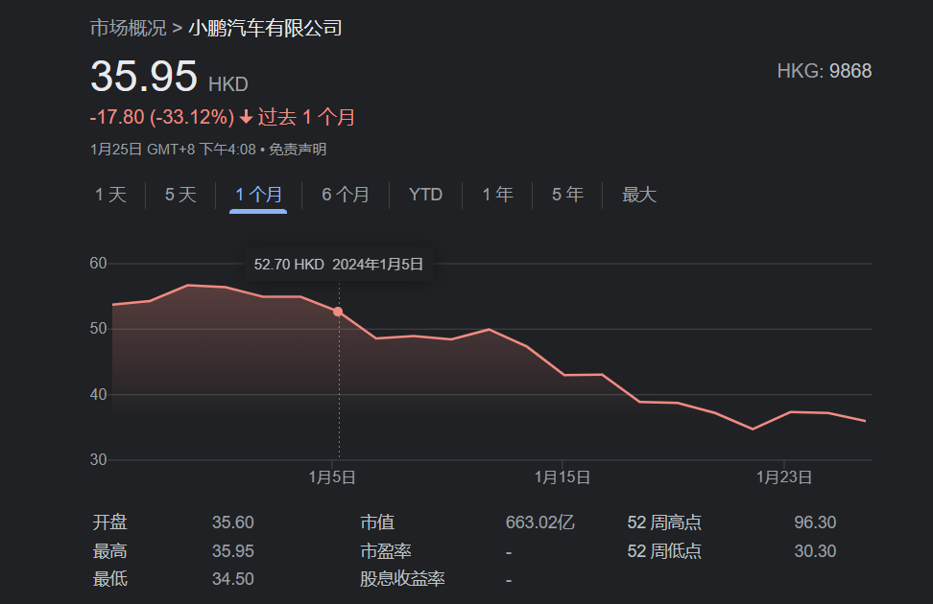Image resolution: width=933 pixels, height=604 pixels.
Task: Click the 52.70 HKD chart tooltip
Action: (x=339, y=264)
